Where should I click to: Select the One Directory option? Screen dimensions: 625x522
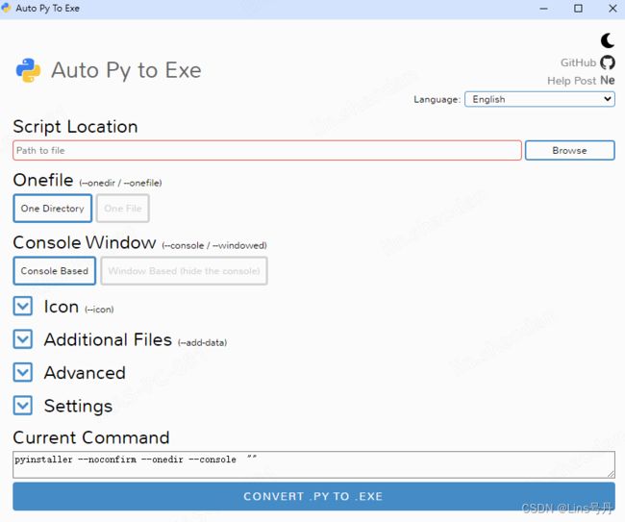(x=53, y=209)
